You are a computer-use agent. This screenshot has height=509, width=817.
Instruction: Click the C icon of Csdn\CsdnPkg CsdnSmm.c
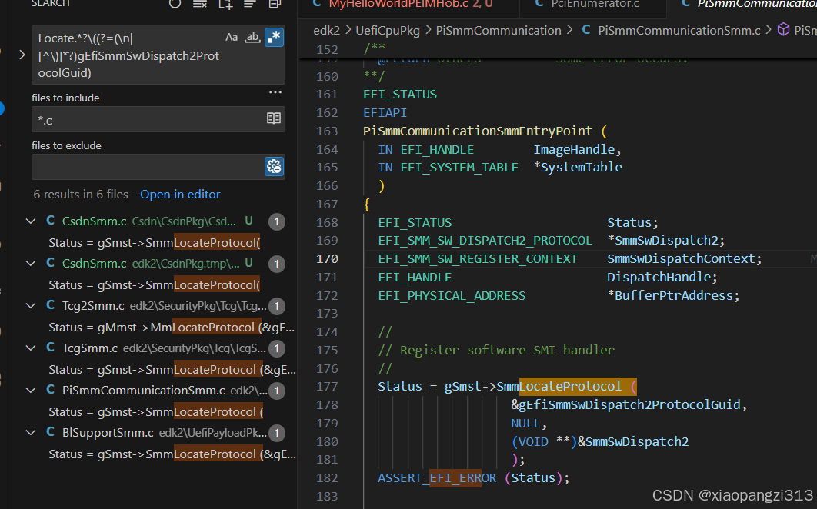pos(51,221)
